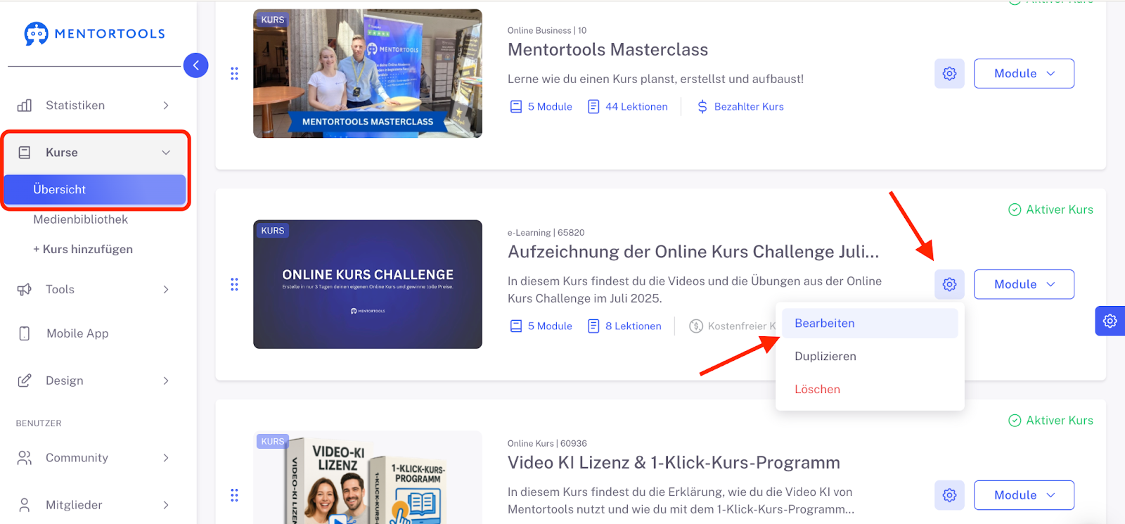Click the lessons icon beside 44 Lektionen
The height and width of the screenshot is (524, 1125).
pos(593,107)
